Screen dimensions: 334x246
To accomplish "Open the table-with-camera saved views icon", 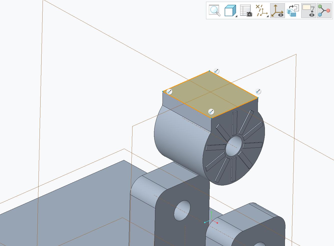I will [x=246, y=11].
